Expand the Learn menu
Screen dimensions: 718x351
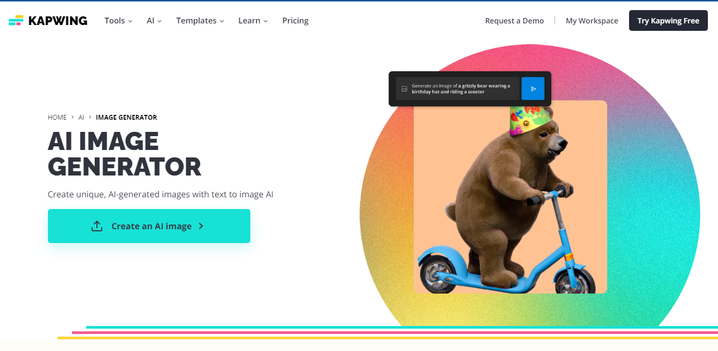253,21
